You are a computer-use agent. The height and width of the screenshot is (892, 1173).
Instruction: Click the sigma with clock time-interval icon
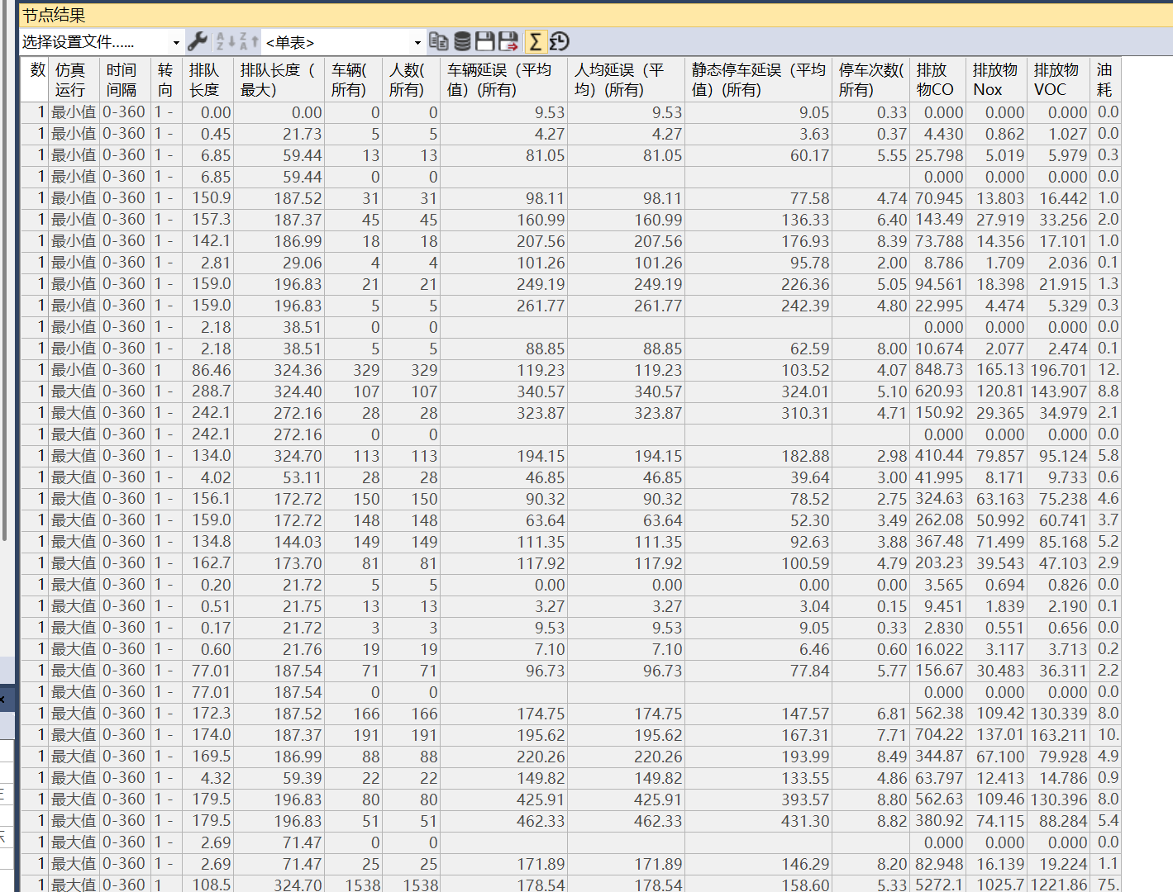pyautogui.click(x=560, y=41)
